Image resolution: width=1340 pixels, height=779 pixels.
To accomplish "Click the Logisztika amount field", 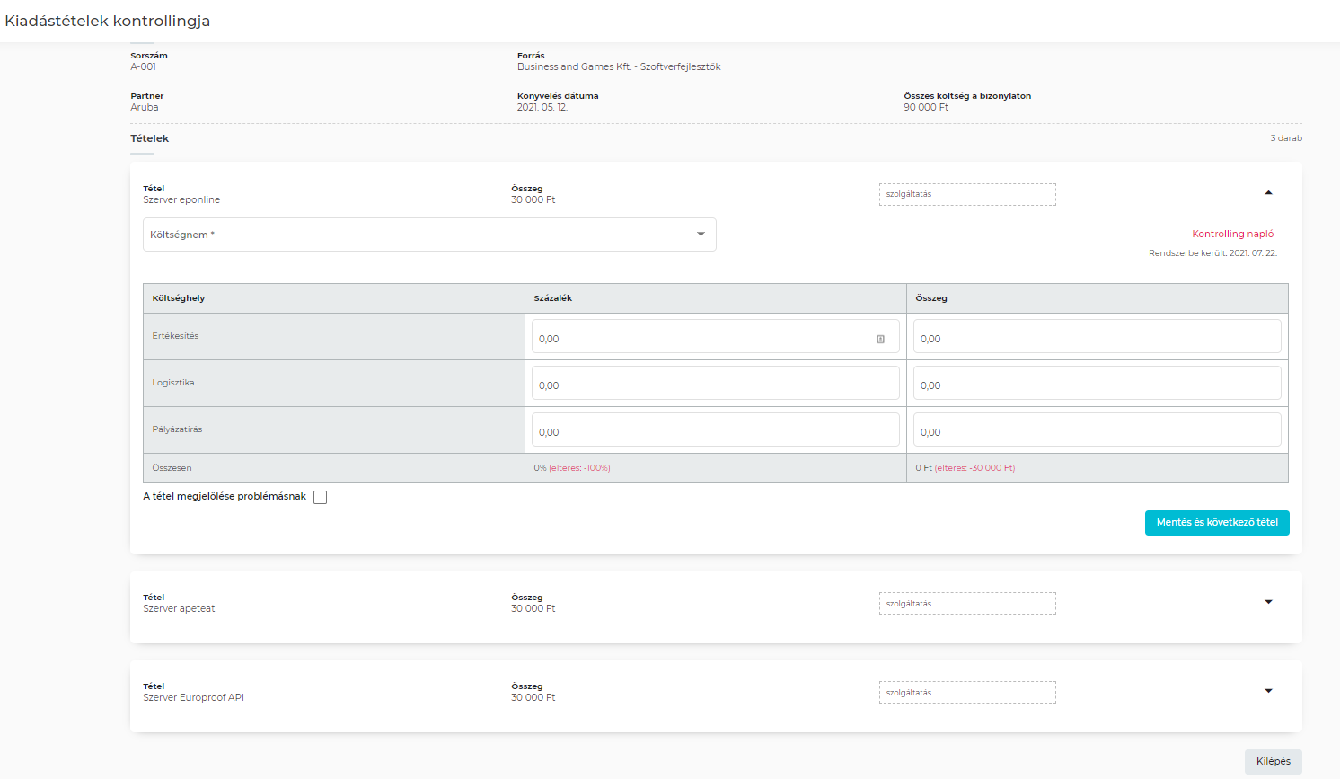I will click(1098, 383).
